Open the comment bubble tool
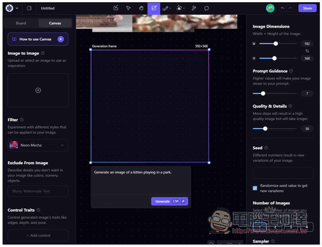Image resolution: width=322 pixels, height=247 pixels. 207,8
